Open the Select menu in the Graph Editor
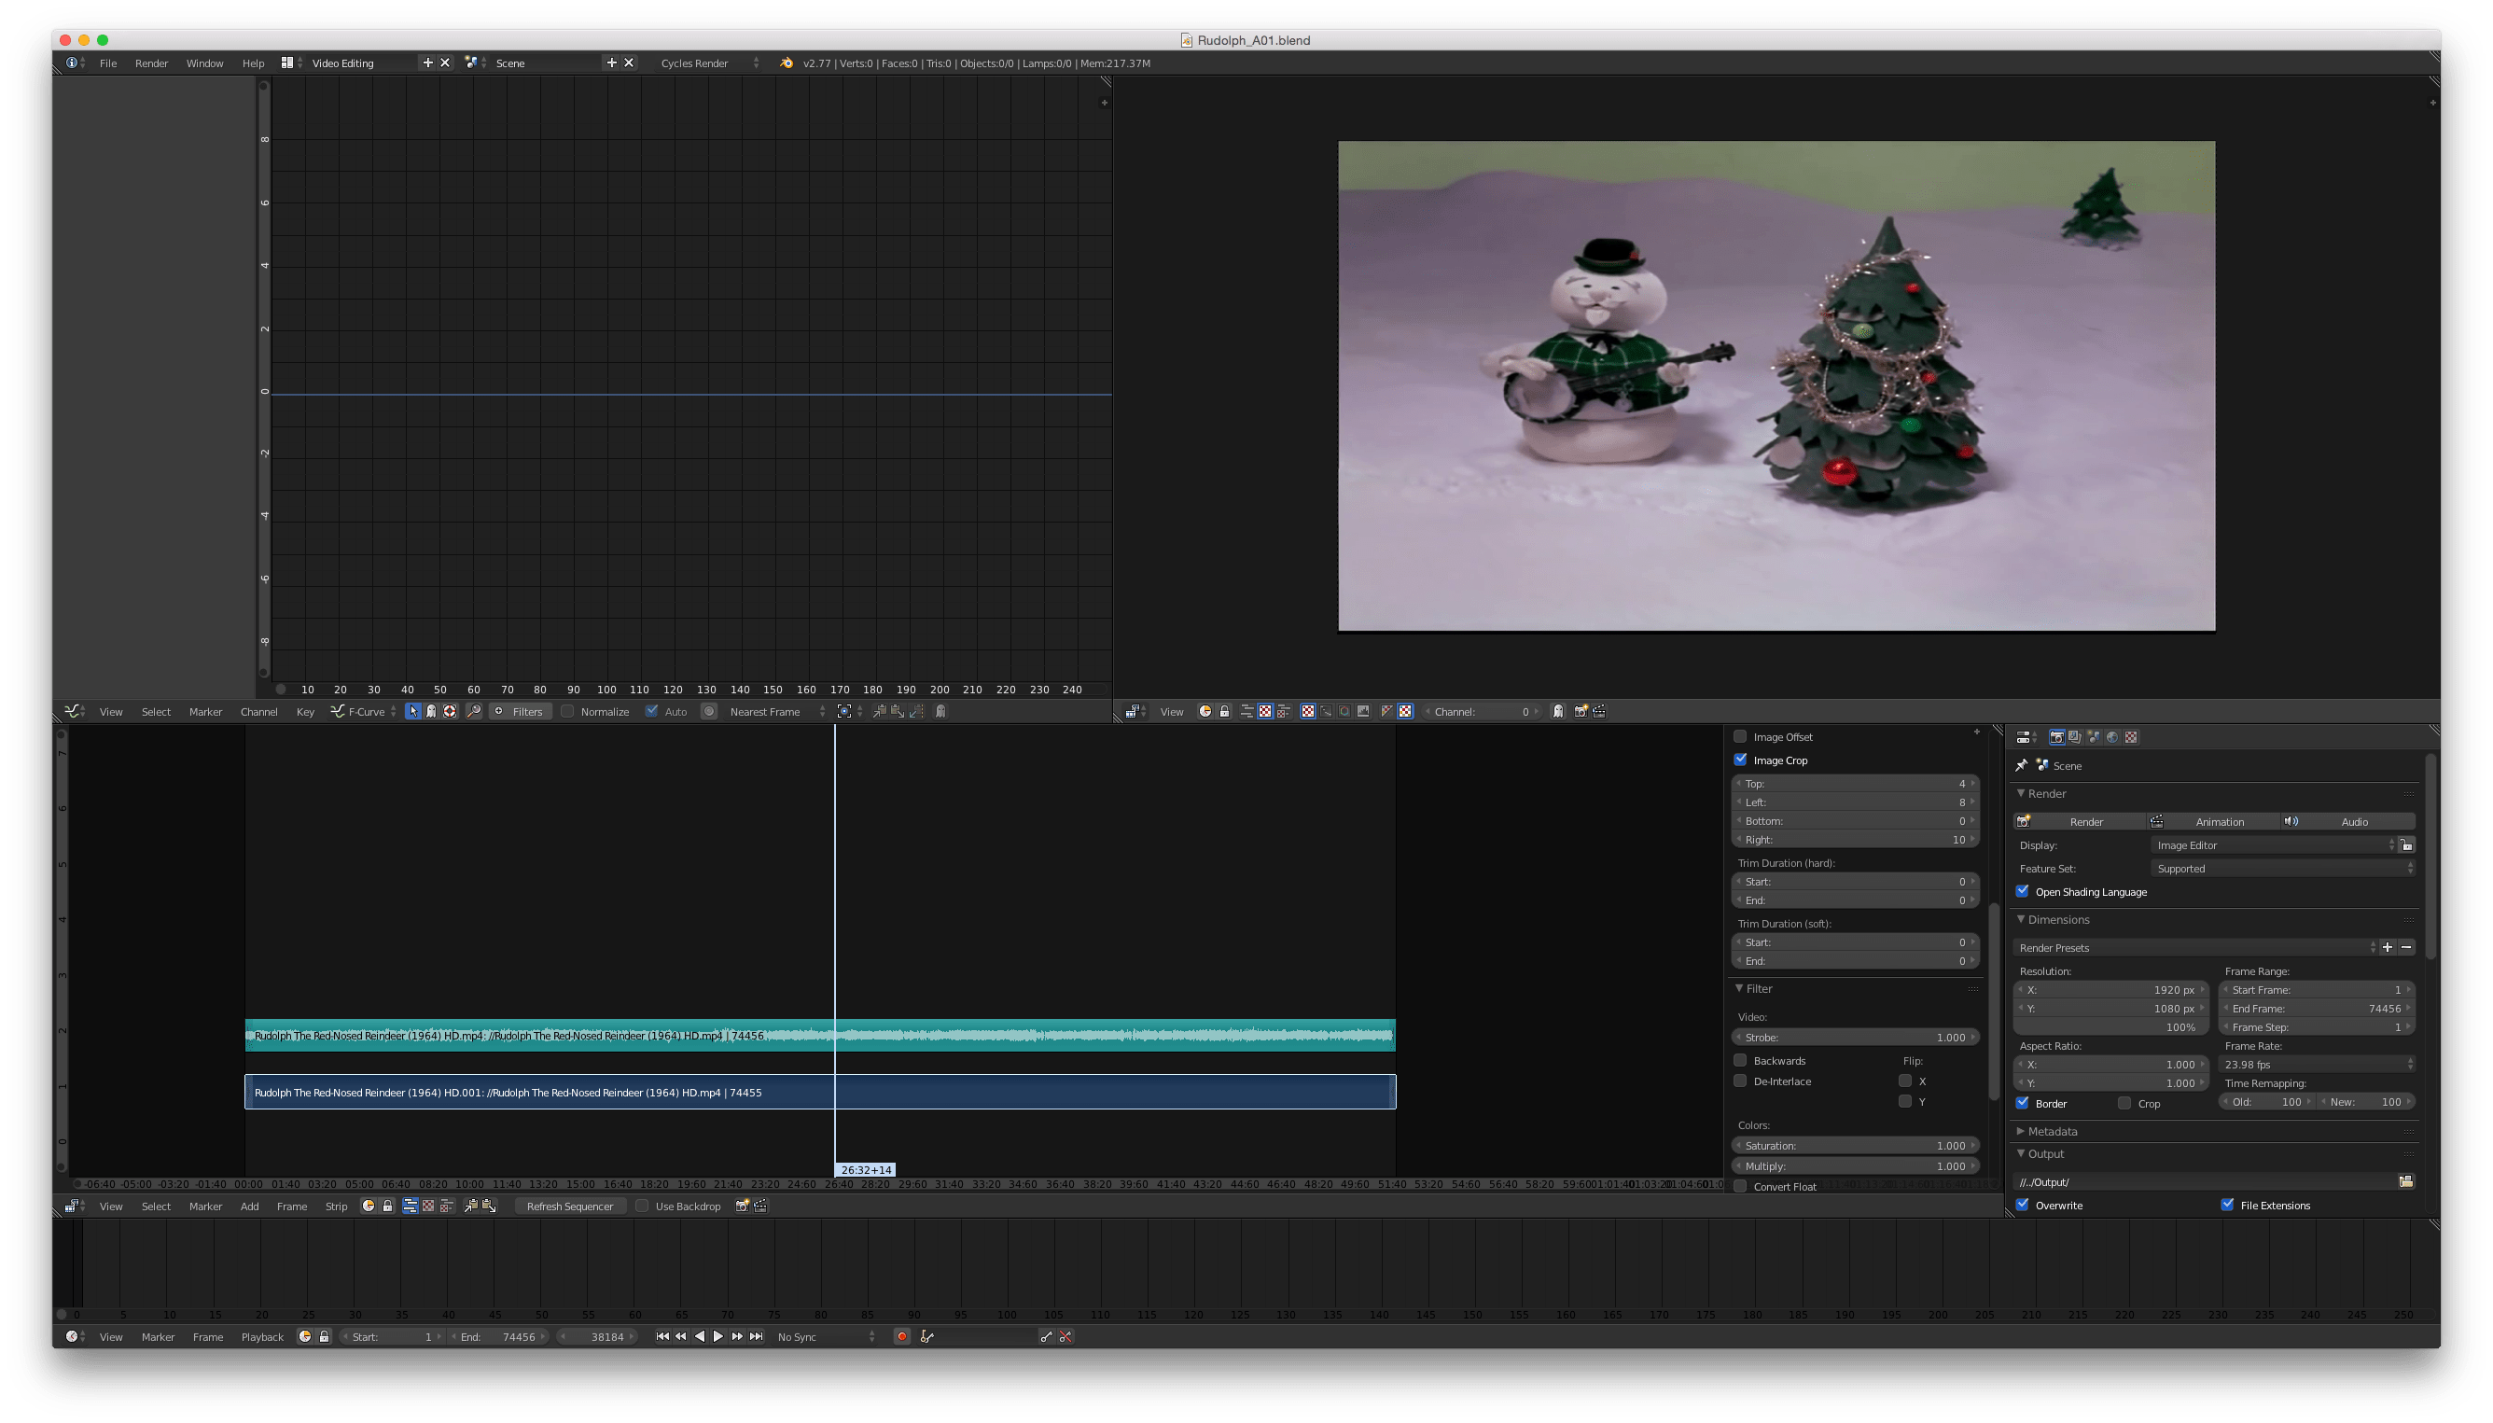 pos(156,711)
